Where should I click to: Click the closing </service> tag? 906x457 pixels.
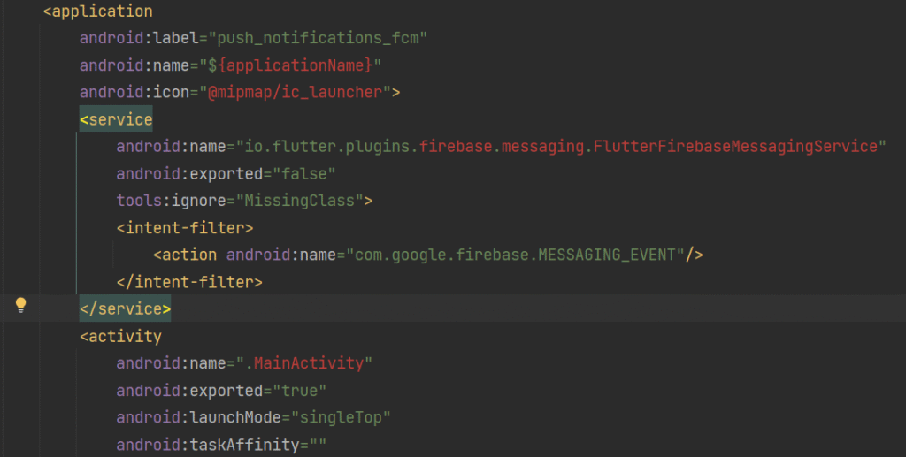pos(125,309)
